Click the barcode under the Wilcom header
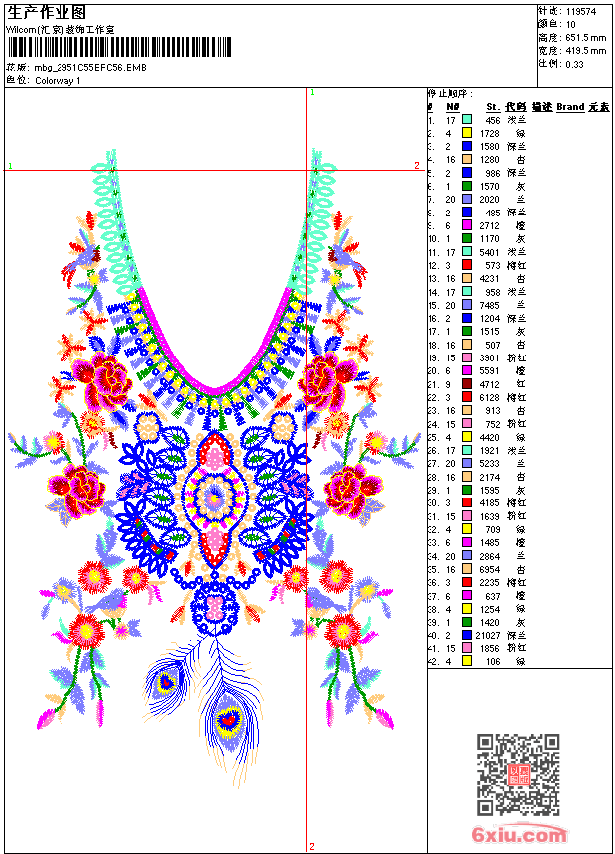Viewport: 615px width, 854px height. tap(120, 47)
